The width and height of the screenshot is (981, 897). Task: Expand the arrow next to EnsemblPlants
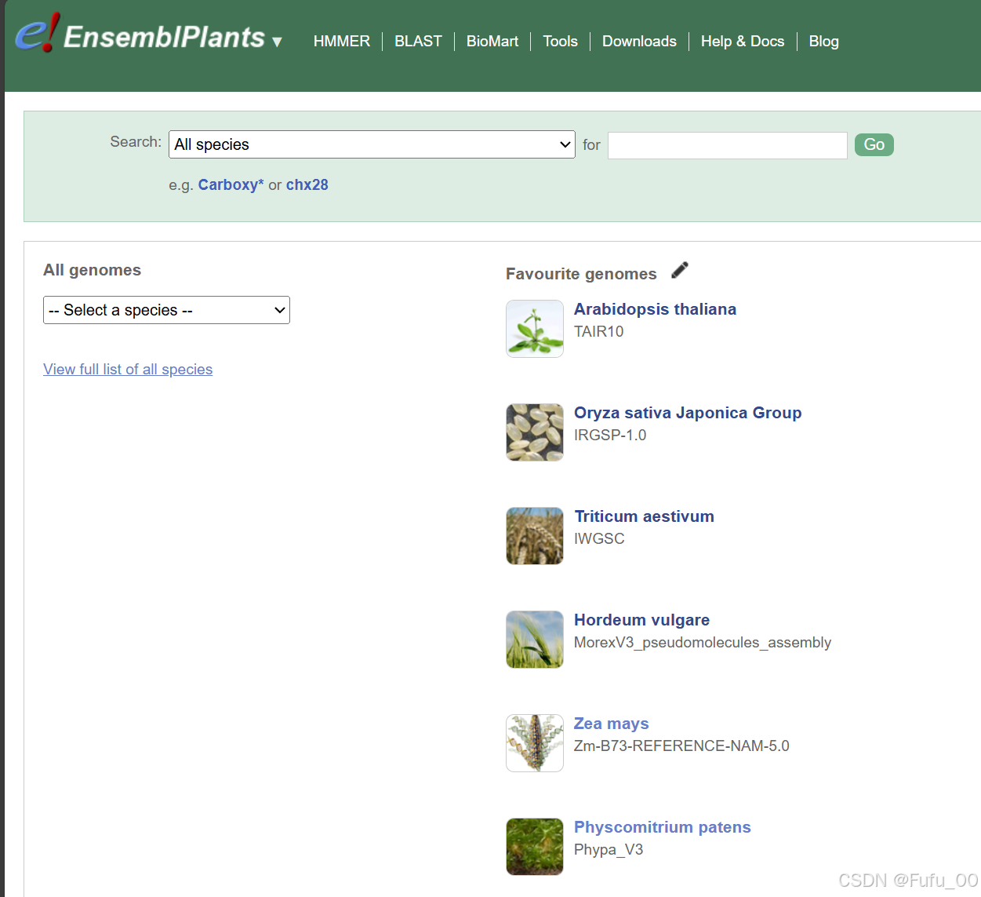click(278, 42)
